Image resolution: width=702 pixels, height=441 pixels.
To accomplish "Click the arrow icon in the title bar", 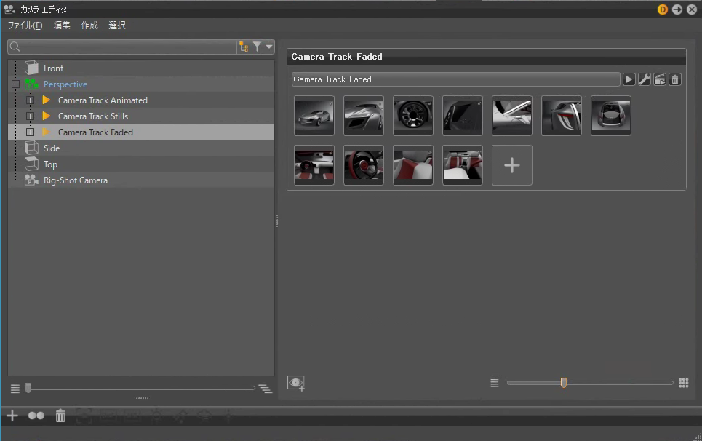I will tap(677, 9).
